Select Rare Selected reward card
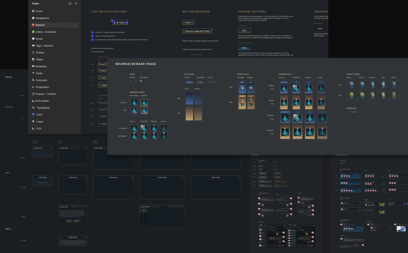Screen dimensions: 408x253 point(144,111)
